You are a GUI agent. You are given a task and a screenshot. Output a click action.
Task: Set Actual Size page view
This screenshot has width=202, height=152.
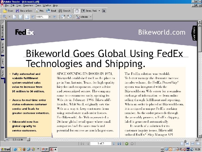[x=14, y=17]
